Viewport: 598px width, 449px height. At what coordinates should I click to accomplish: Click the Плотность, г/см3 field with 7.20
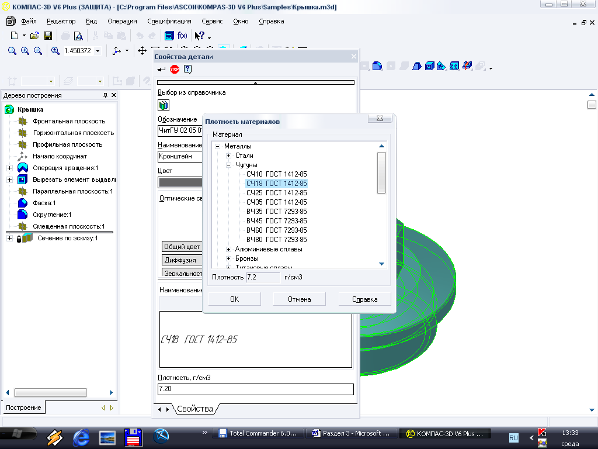(256, 389)
